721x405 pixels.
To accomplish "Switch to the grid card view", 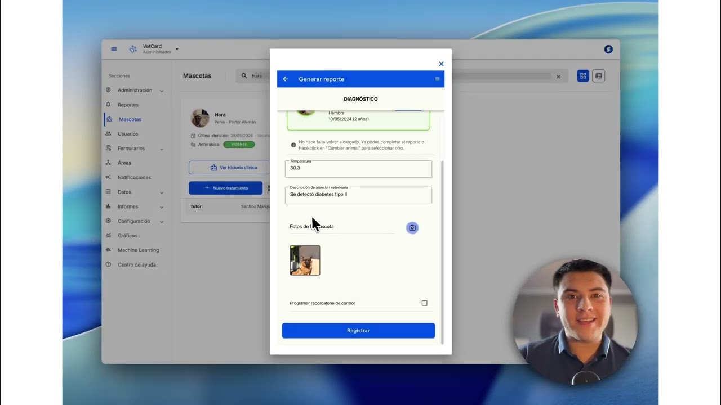I will (583, 75).
